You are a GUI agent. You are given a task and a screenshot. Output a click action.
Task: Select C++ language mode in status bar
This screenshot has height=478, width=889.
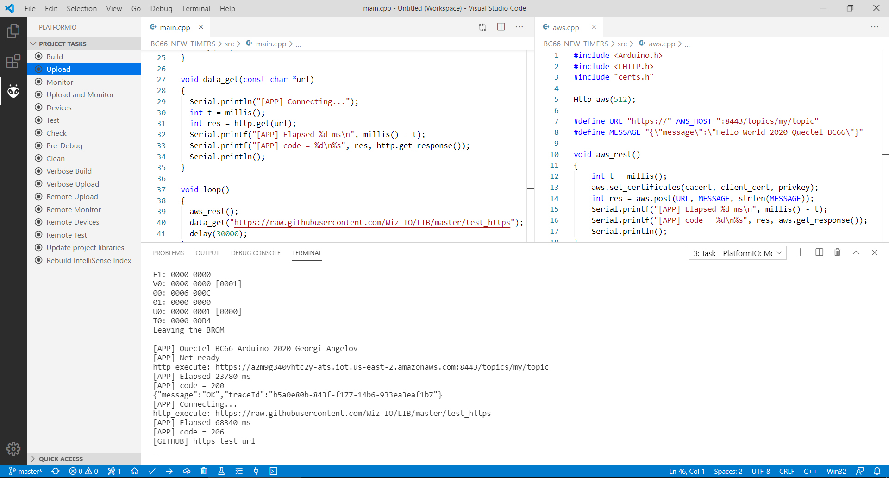coord(810,471)
